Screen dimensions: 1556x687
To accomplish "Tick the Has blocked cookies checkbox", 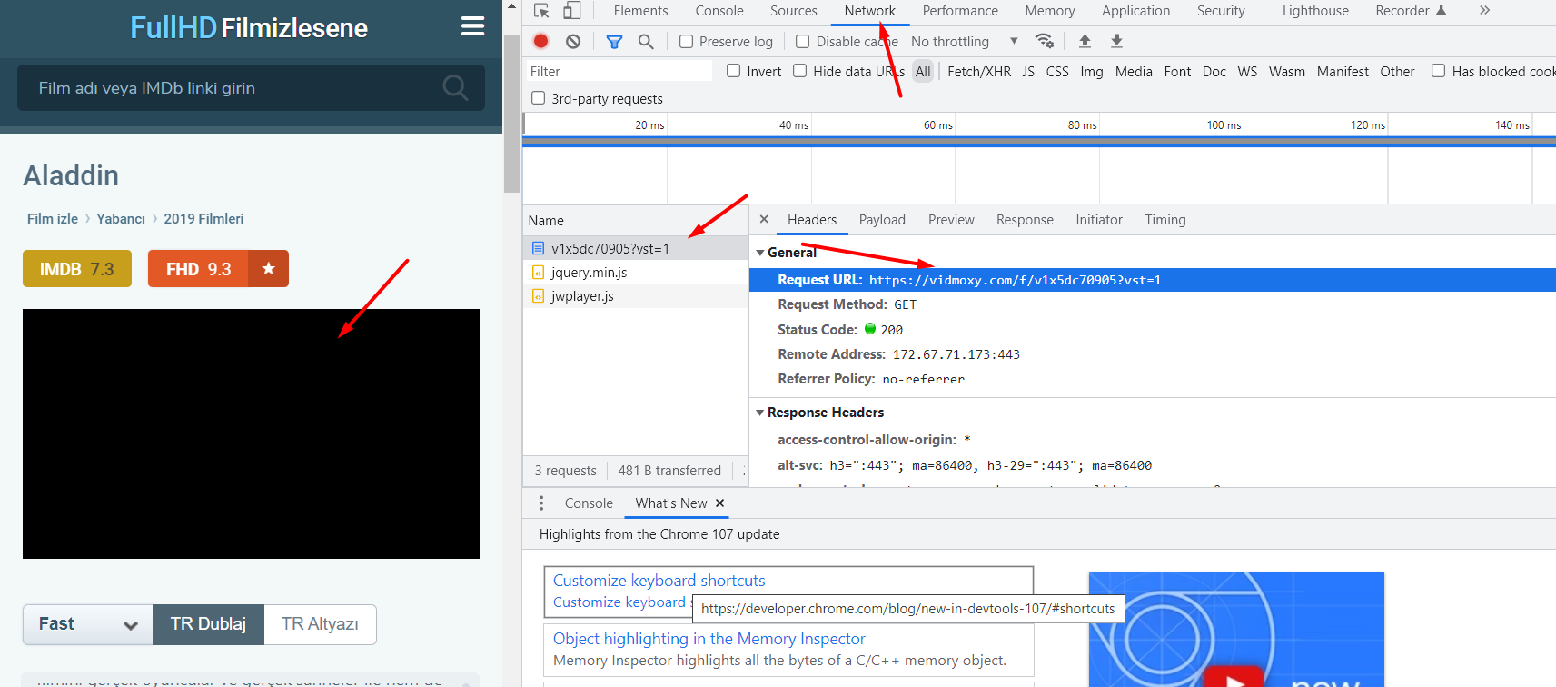I will (x=1439, y=71).
